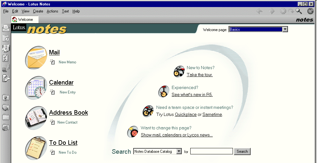Image resolution: width=317 pixels, height=163 pixels.
Task: Click the Lotus Notes title bar application icon
Action: (x=4, y=4)
